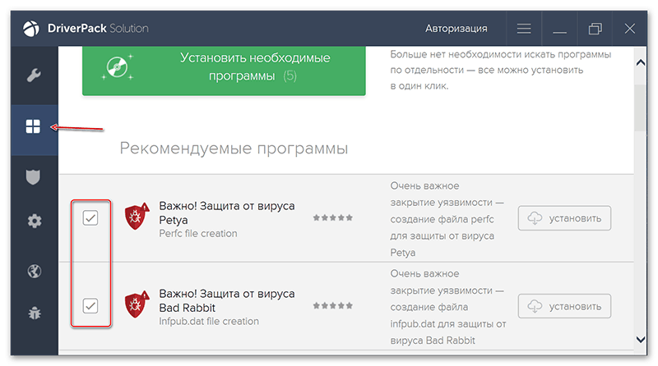This screenshot has height=366, width=658.
Task: Click the scrollbar down arrow
Action: pyautogui.click(x=641, y=338)
